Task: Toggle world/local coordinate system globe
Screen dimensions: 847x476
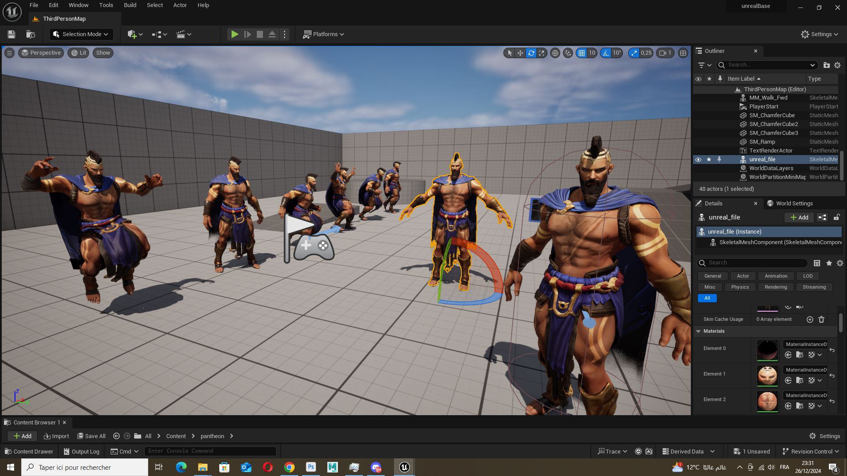Action: tap(555, 53)
